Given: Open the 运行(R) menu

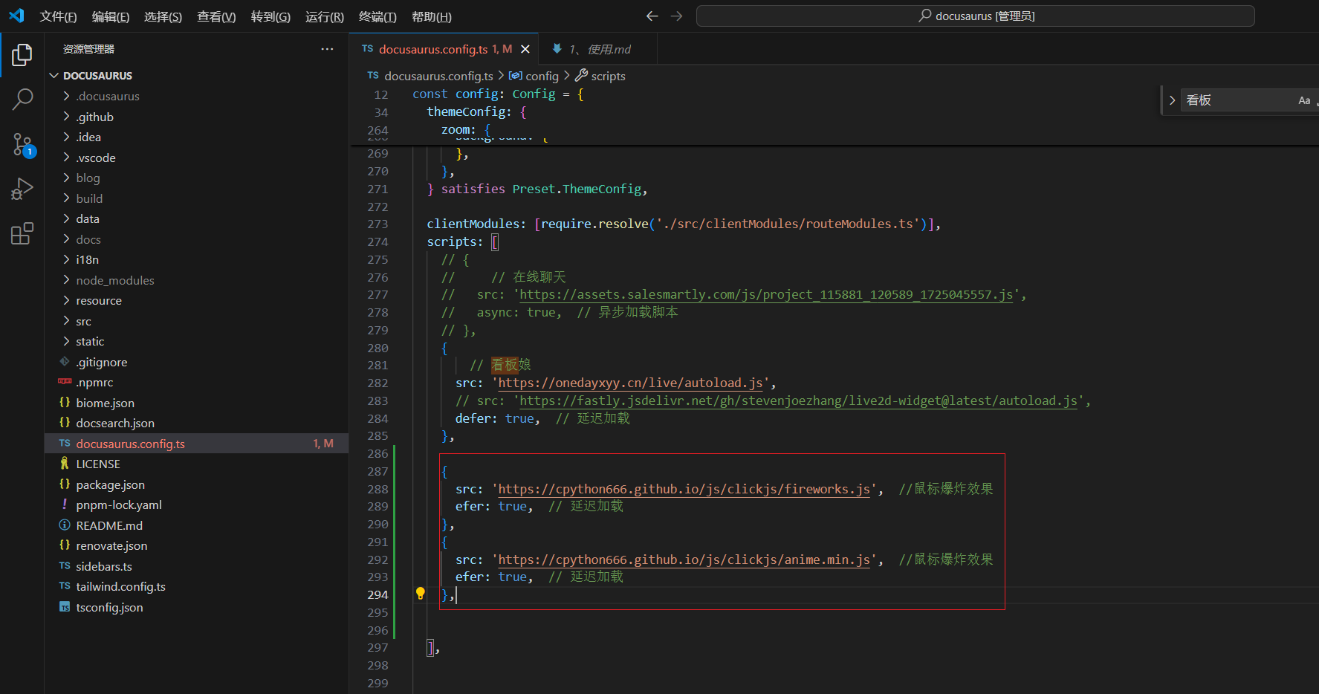Looking at the screenshot, I should [x=325, y=16].
